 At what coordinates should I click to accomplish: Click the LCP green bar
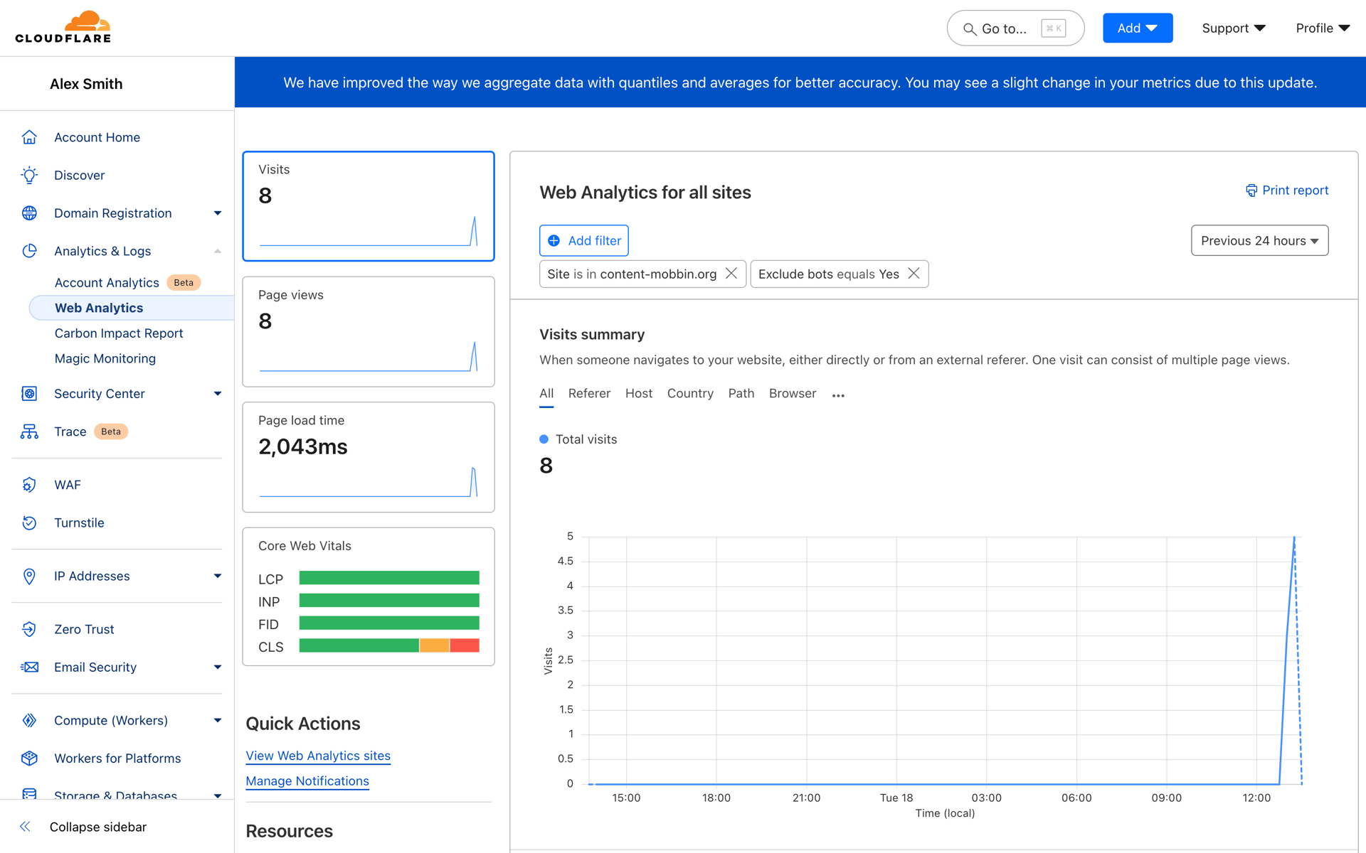coord(389,578)
